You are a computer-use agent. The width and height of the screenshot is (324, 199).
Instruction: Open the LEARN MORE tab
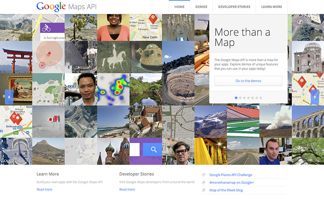click(272, 7)
